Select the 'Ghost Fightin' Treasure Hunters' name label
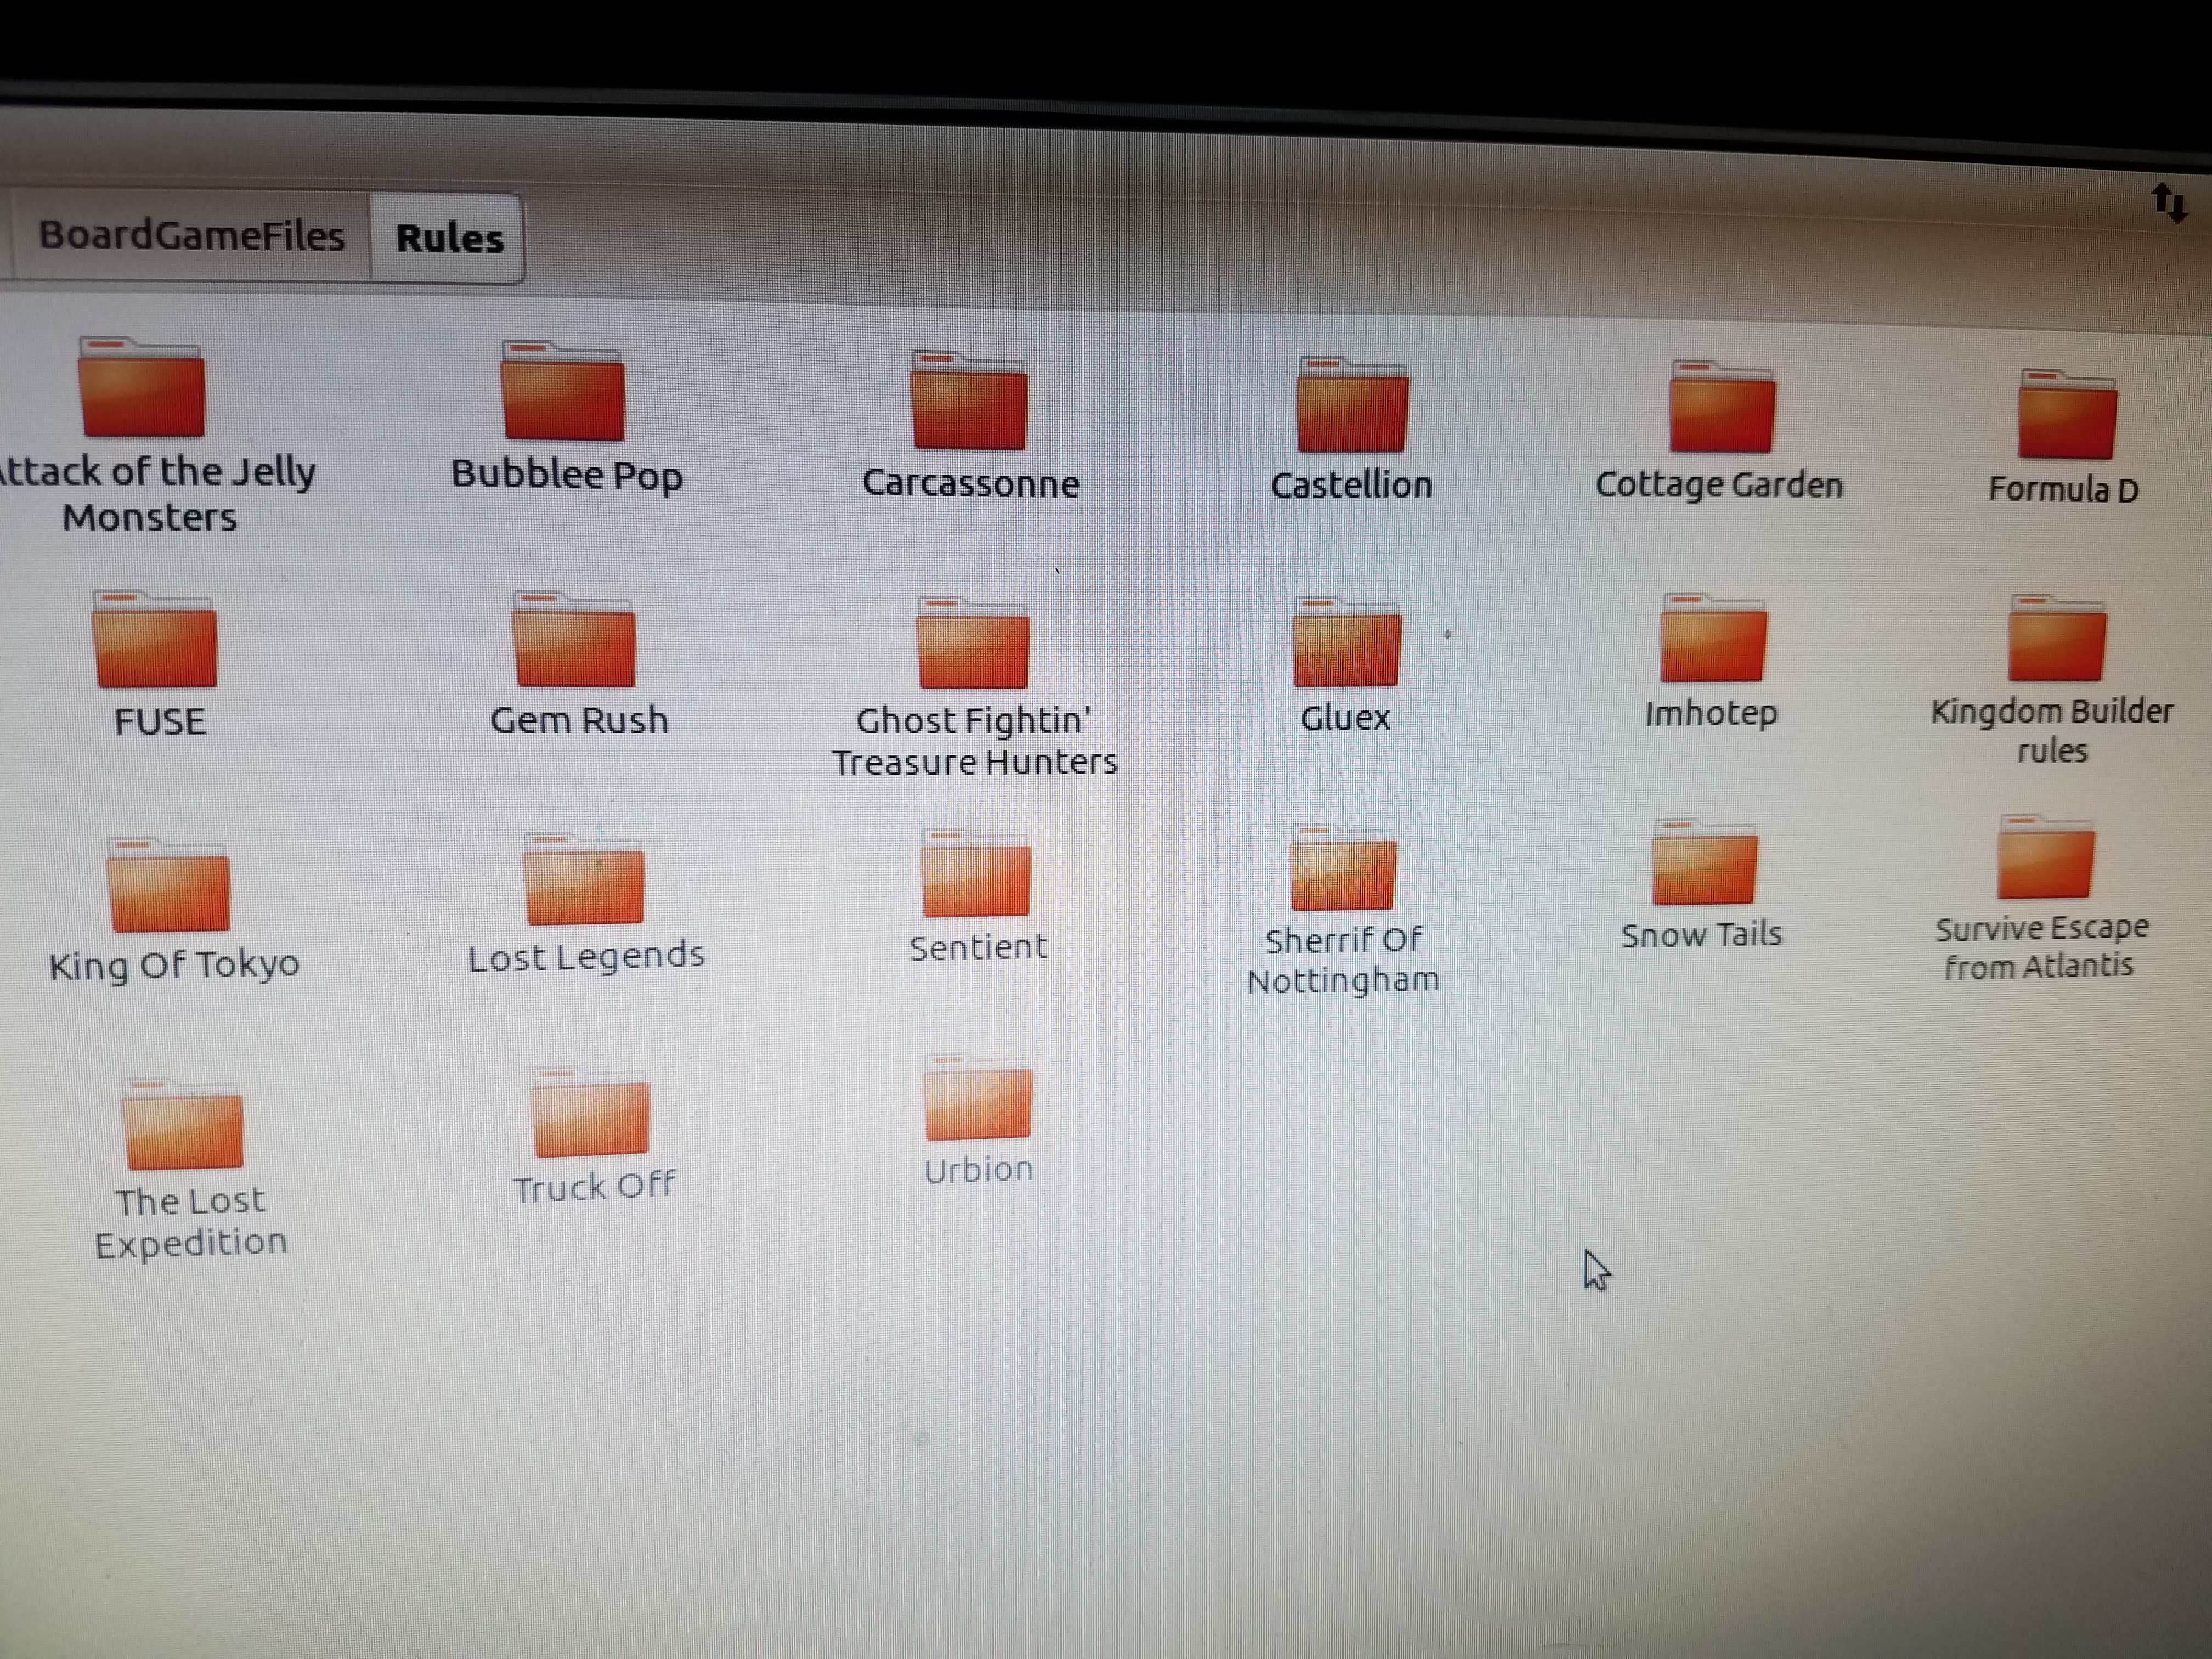Screen dimensions: 2212x1659 click(x=975, y=741)
